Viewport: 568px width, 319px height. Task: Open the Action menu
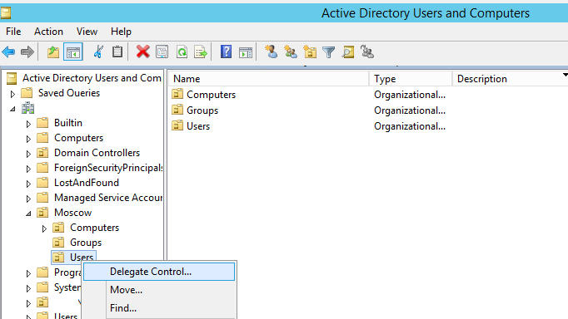pyautogui.click(x=48, y=32)
